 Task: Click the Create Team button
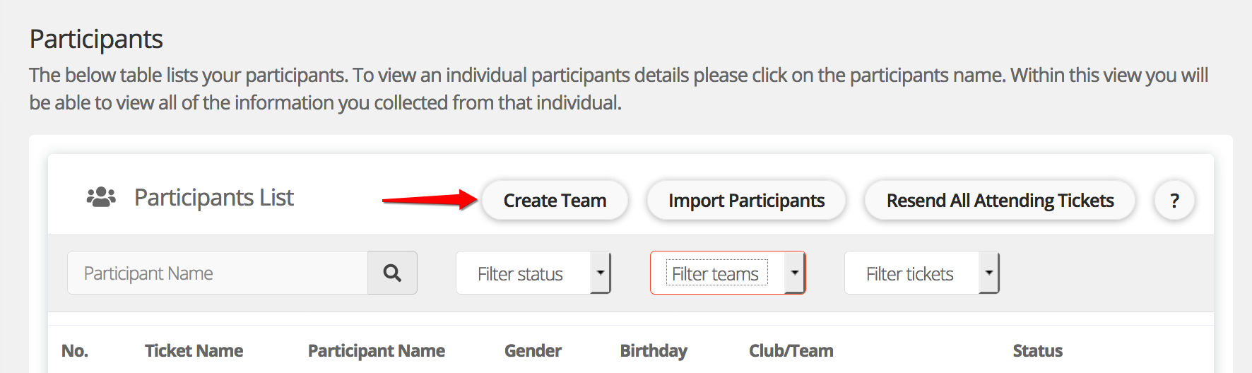(555, 201)
